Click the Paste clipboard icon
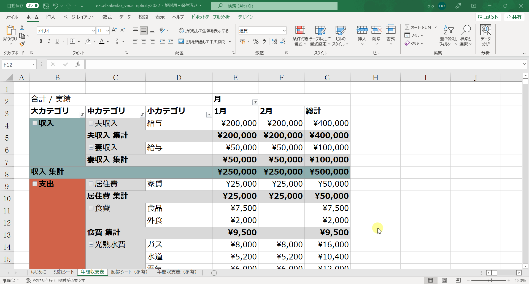Screen dimensions: 529x284 click(x=10, y=30)
